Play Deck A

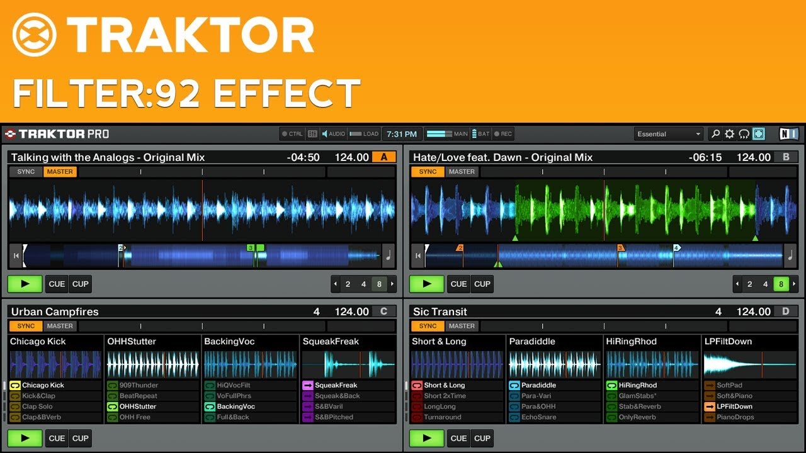point(25,284)
